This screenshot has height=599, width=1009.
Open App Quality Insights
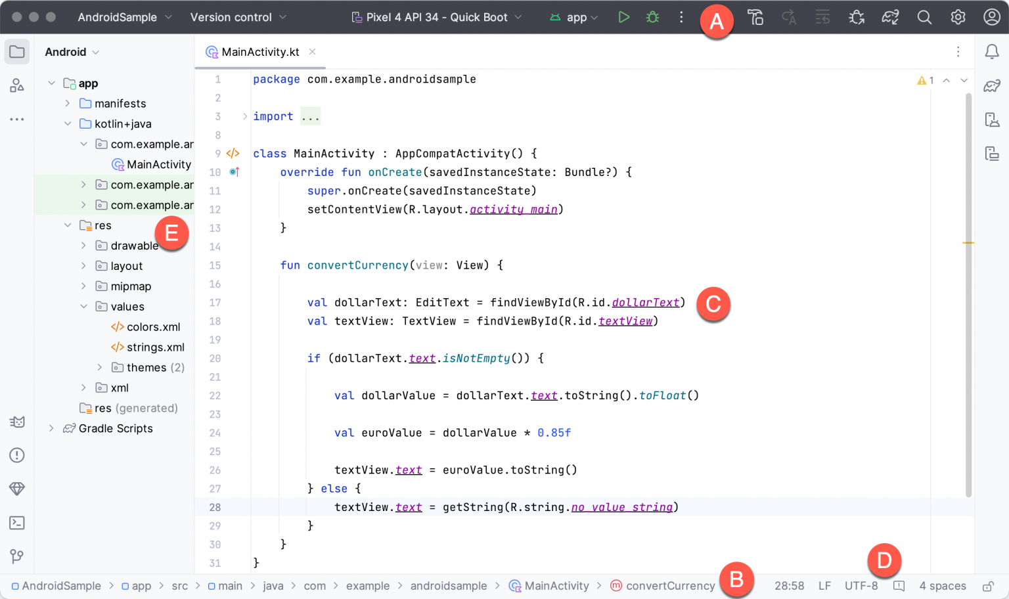(16, 489)
